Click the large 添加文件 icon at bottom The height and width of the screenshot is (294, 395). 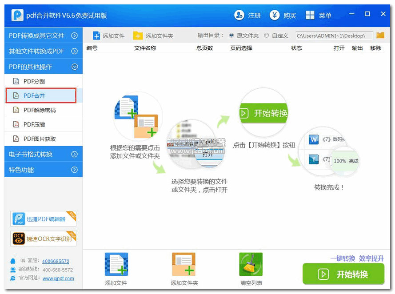pos(116,264)
